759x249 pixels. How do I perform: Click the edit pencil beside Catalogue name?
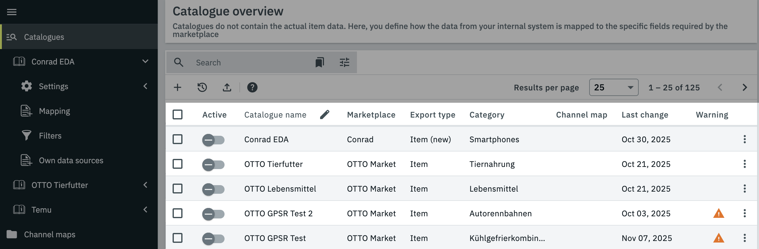[324, 114]
